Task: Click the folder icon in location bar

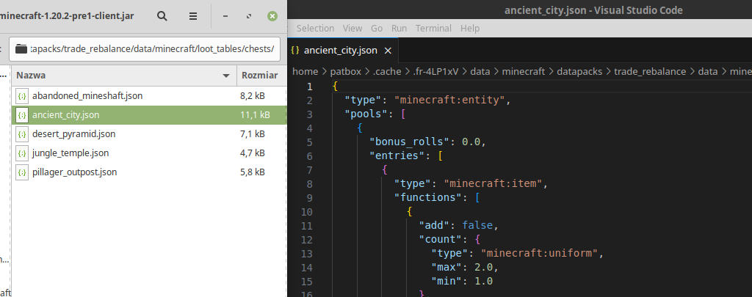Action: (21, 50)
